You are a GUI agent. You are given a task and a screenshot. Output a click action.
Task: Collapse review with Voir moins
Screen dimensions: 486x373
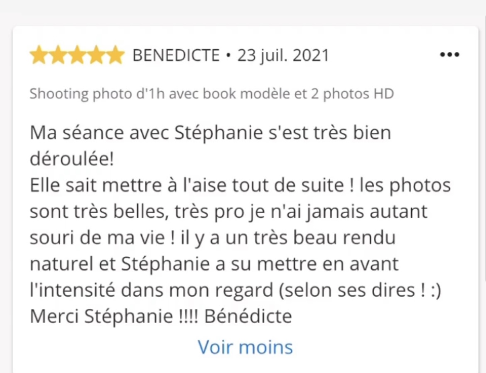point(245,347)
